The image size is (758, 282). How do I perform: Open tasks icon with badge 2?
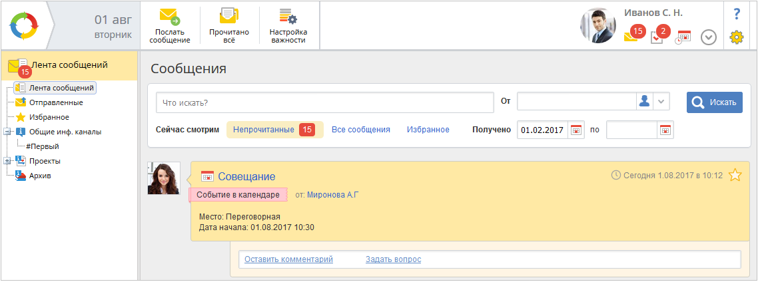tap(659, 35)
